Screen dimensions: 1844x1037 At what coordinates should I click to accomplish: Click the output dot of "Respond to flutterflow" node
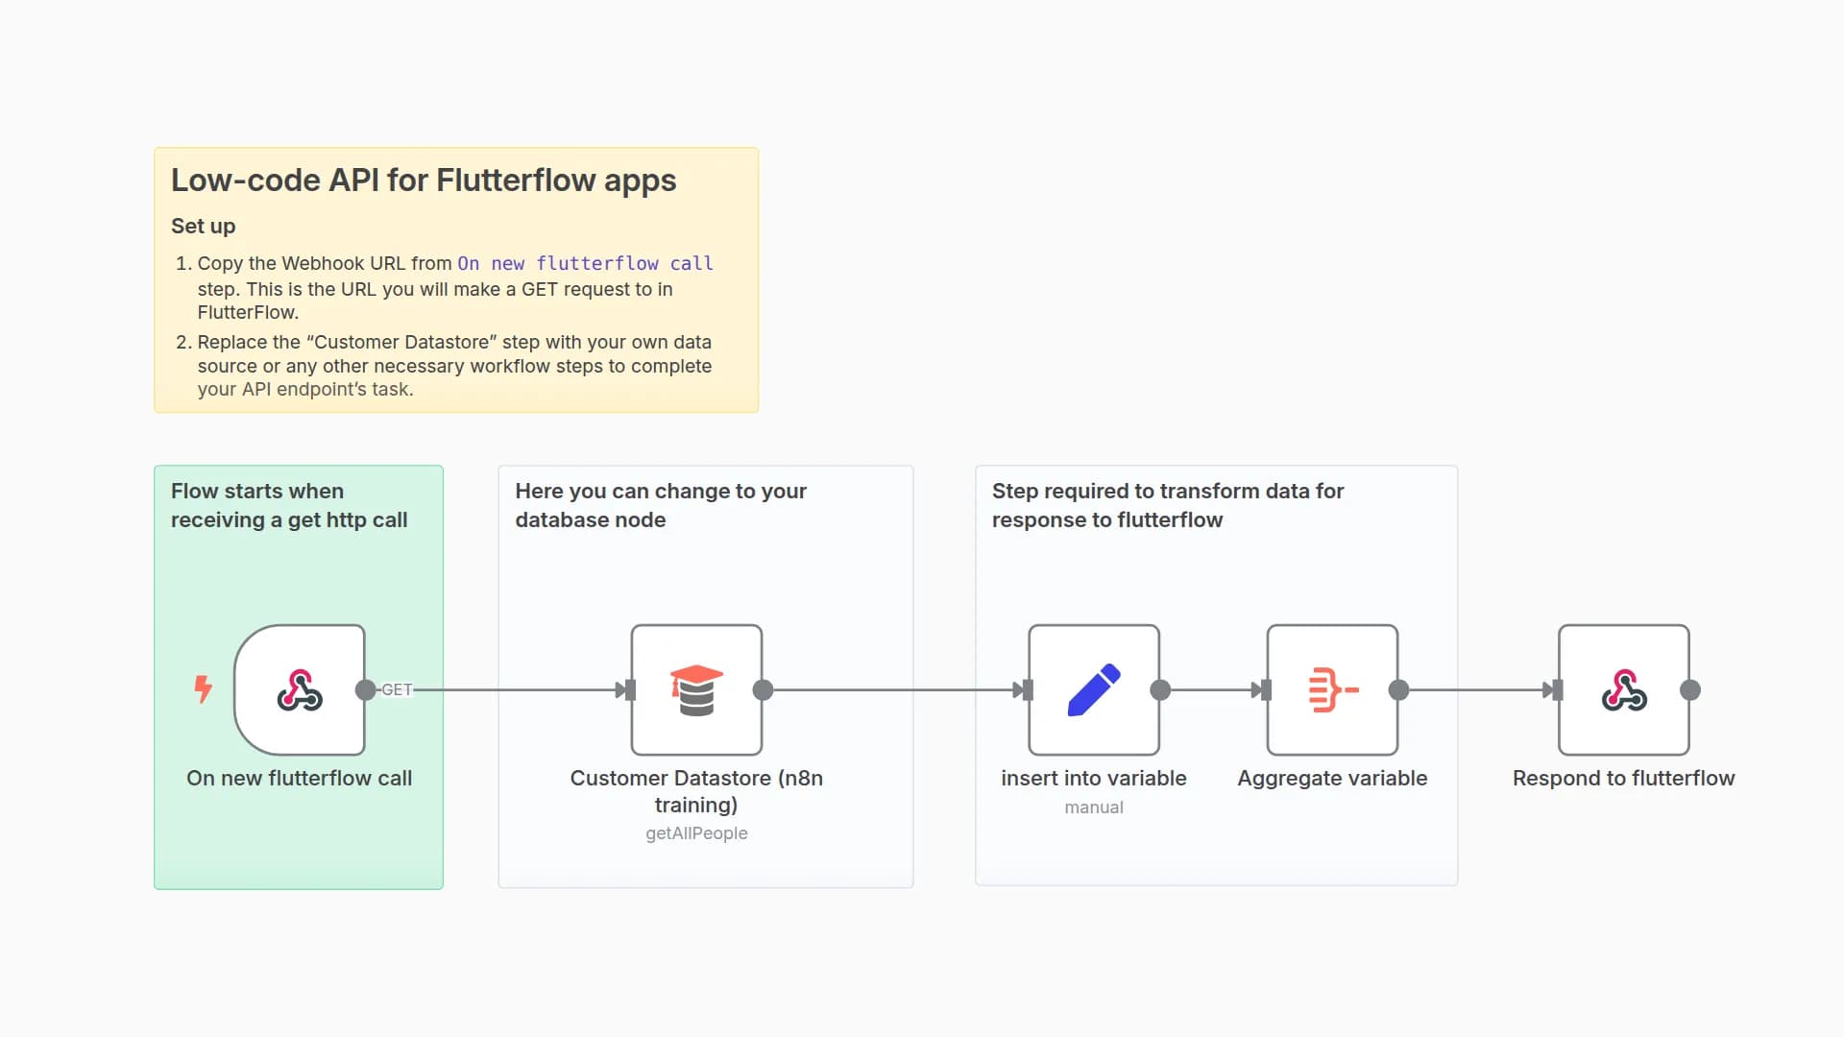point(1690,689)
